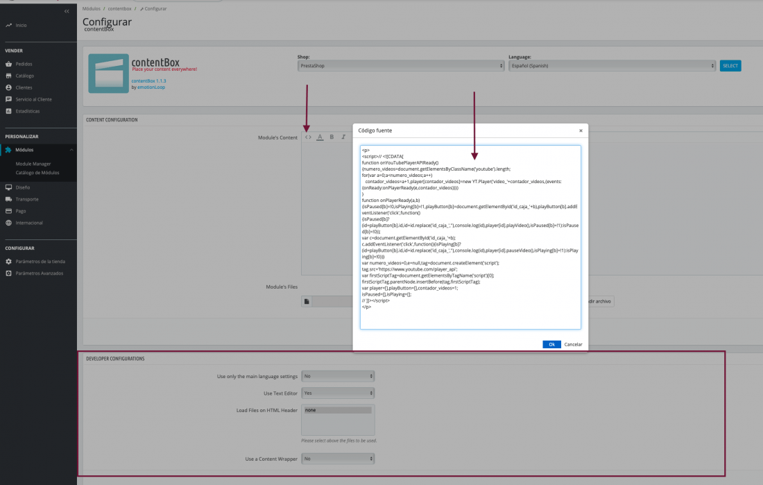Click the Pedidos basket icon
763x485 pixels.
(x=8, y=64)
